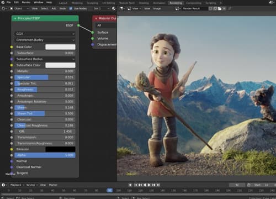Click the Surface input socket

coord(93,33)
